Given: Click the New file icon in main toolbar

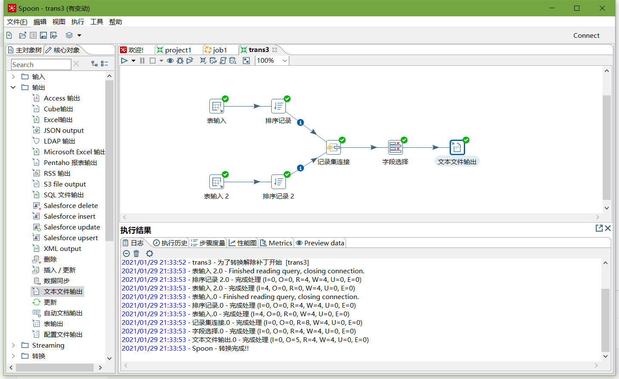Looking at the screenshot, I should (9, 35).
